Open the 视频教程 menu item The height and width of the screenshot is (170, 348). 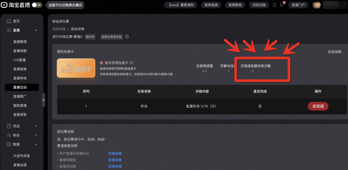tap(235, 5)
